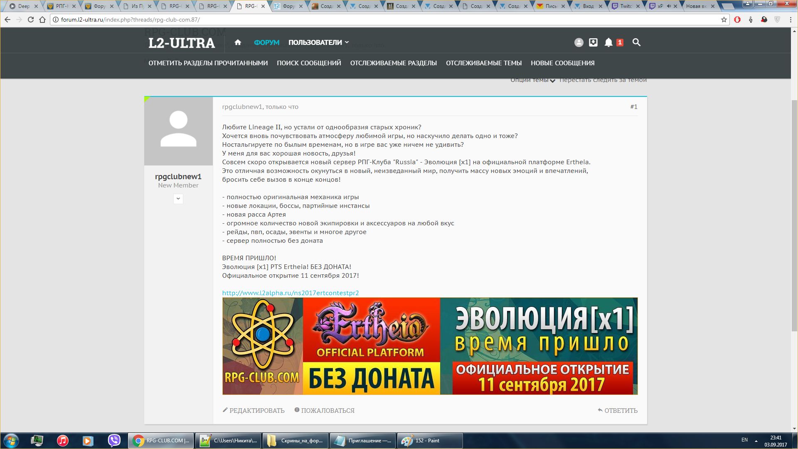
Task: Switch to Notepad++ C:\Users taskbar window
Action: [x=228, y=441]
